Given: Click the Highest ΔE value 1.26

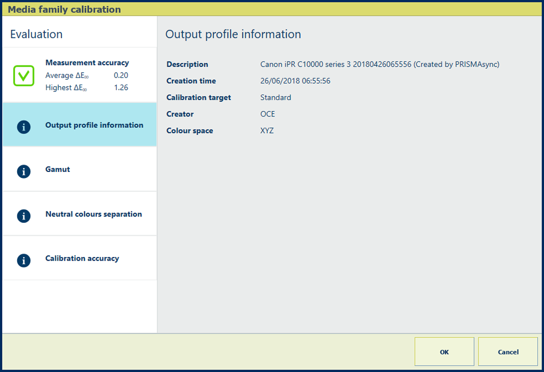Looking at the screenshot, I should tap(121, 88).
